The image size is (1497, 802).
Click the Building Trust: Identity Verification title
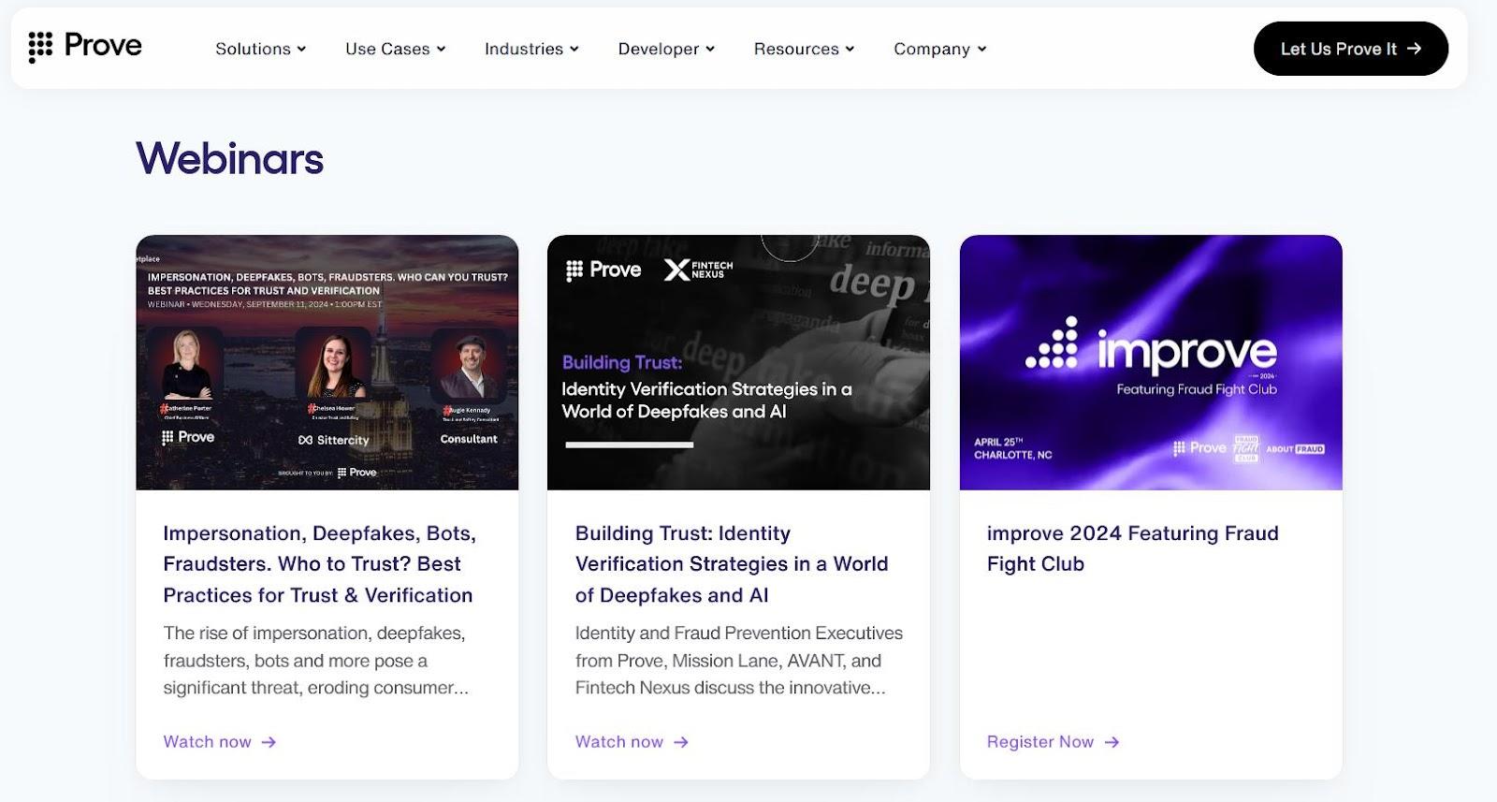click(x=732, y=564)
